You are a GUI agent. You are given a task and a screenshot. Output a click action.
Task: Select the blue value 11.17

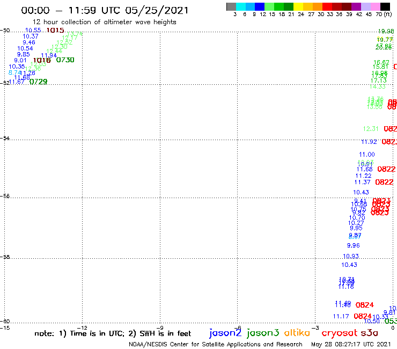coord(341,317)
